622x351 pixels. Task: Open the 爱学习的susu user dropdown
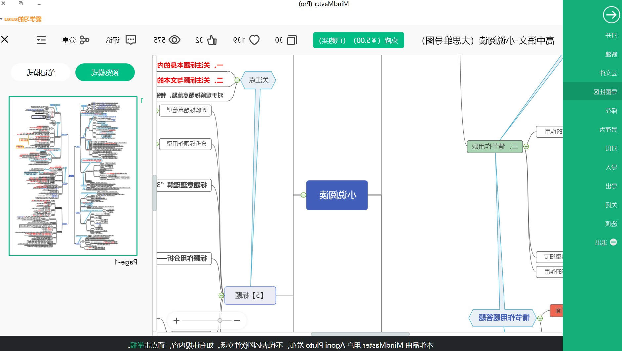(x=21, y=19)
